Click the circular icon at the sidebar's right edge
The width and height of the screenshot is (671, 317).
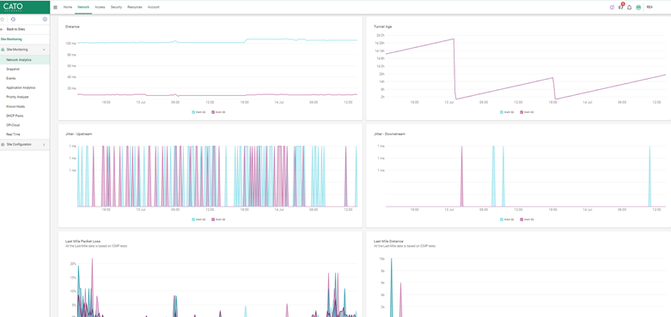pyautogui.click(x=45, y=19)
